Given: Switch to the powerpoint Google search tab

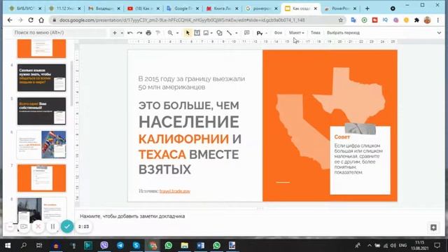Looking at the screenshot, I should [262, 8].
